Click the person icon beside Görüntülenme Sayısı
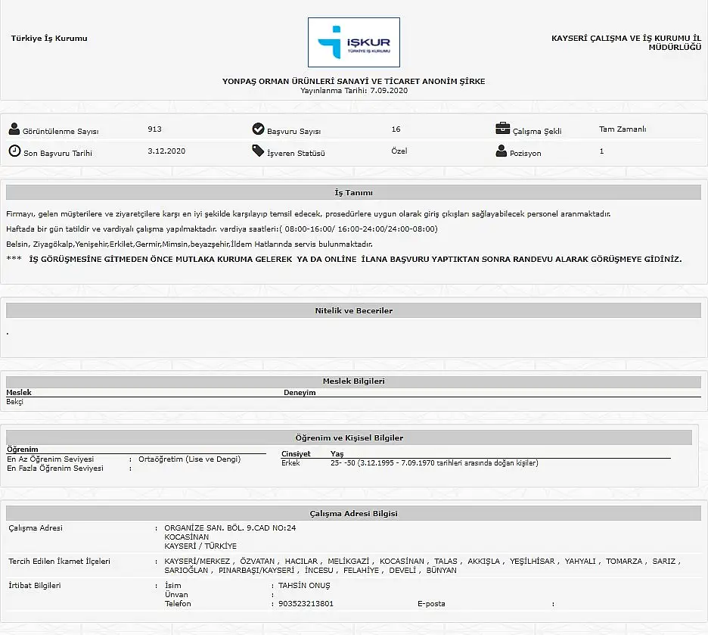This screenshot has height=635, width=708. tap(14, 129)
